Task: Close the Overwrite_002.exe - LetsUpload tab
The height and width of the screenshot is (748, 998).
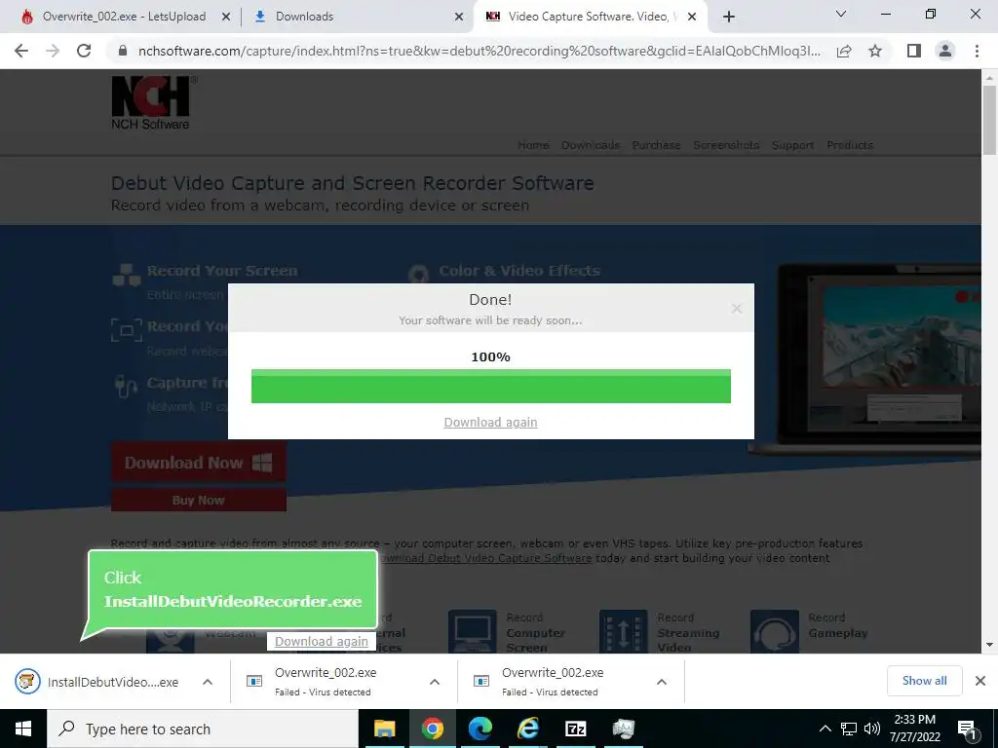Action: [226, 18]
